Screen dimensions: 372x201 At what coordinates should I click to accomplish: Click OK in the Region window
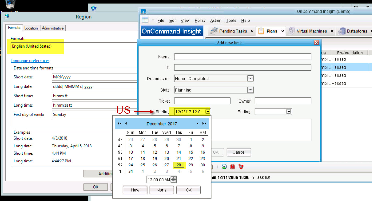96,187
